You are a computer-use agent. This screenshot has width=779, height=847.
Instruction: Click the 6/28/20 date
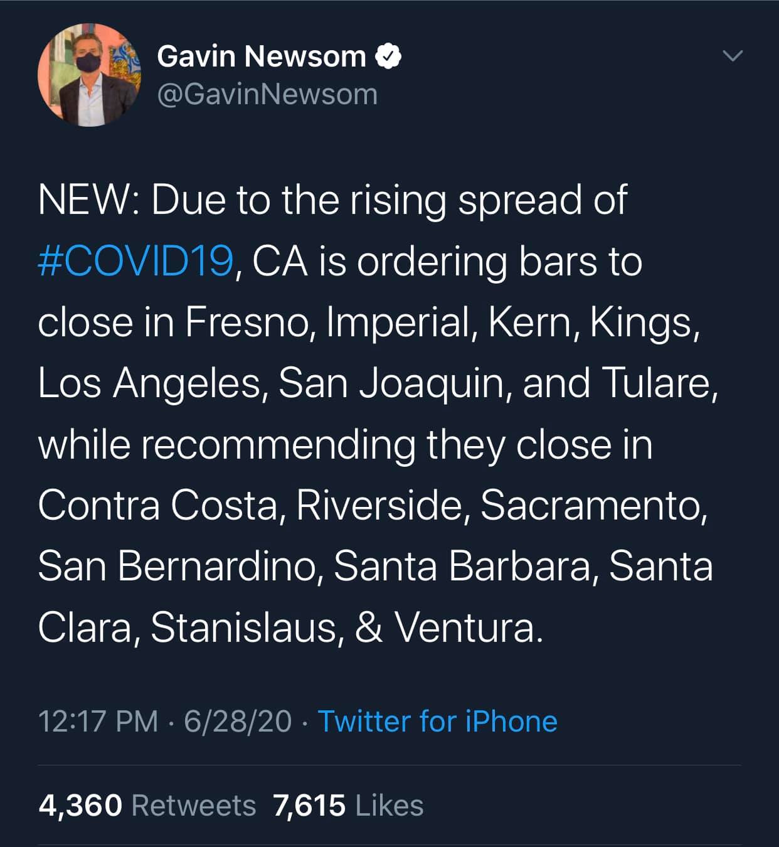[238, 721]
